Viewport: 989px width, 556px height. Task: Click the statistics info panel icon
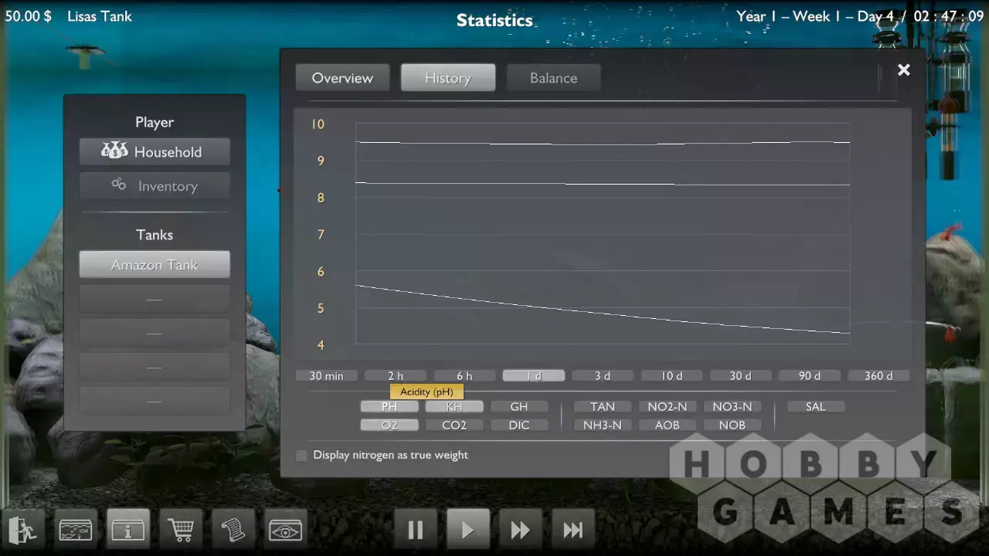[128, 530]
